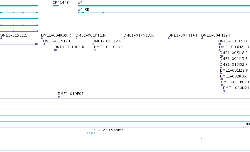The width and height of the screenshot is (250, 152).
Task: Select feature label DME1-006I18.F
Action: tap(234, 53)
